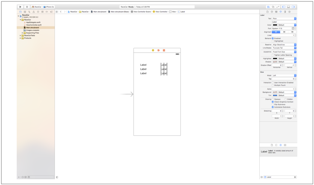Screen dimensions: 314x185
Task: Open the Version editor
Action: click(x=278, y=7)
